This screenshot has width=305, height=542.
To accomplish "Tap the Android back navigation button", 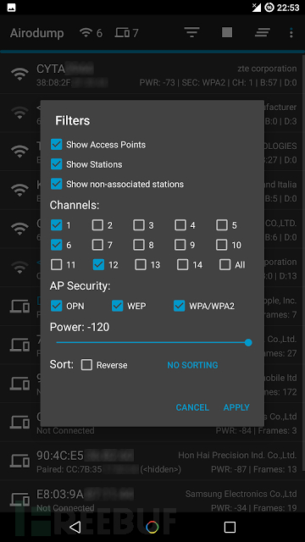I will tap(75, 527).
